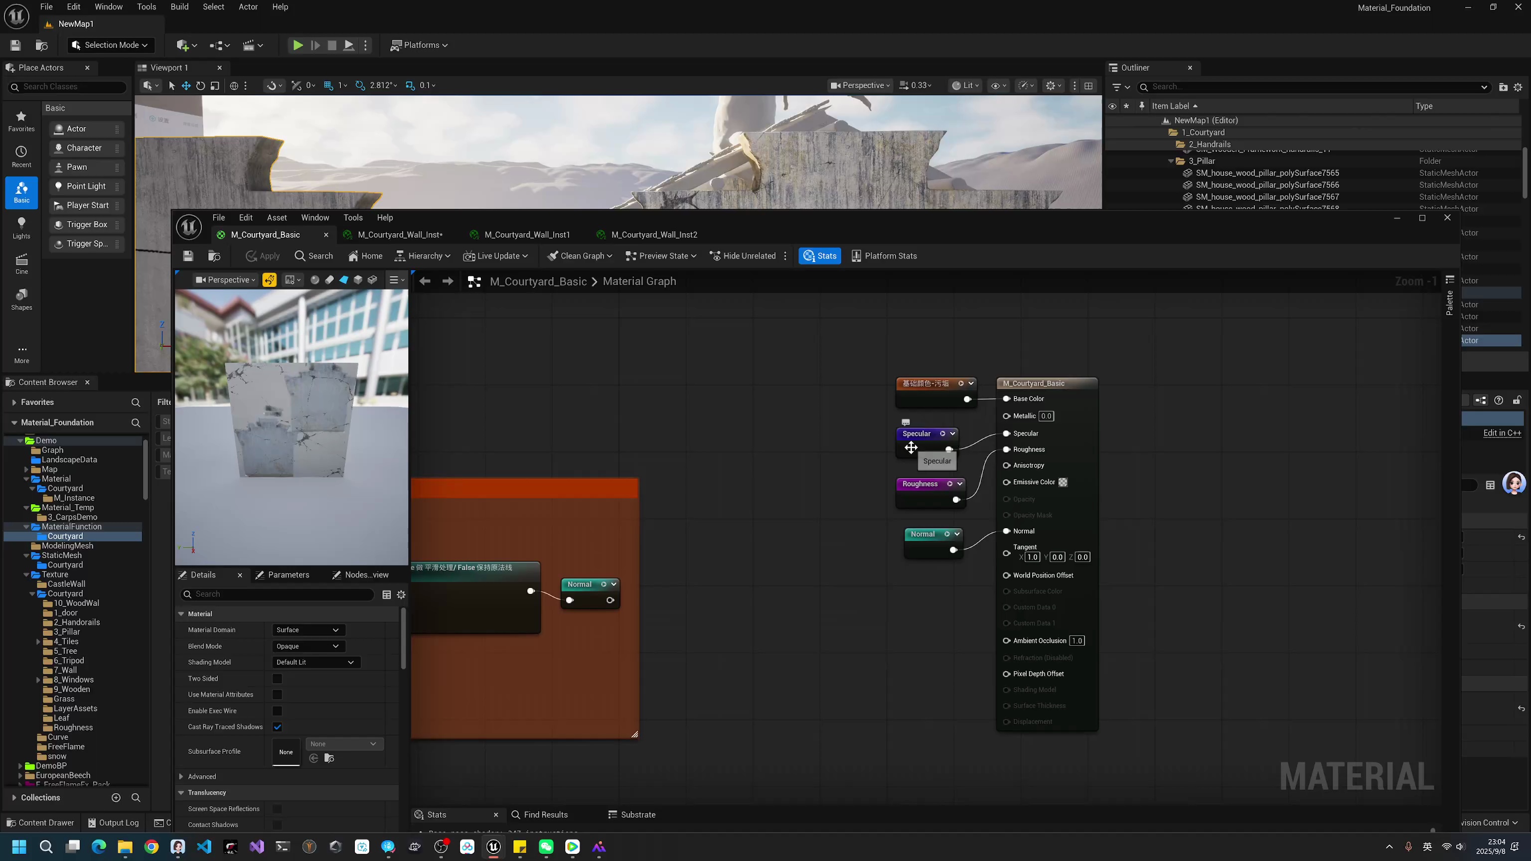The image size is (1531, 861).
Task: Open the Material Domain dropdown
Action: (308, 630)
